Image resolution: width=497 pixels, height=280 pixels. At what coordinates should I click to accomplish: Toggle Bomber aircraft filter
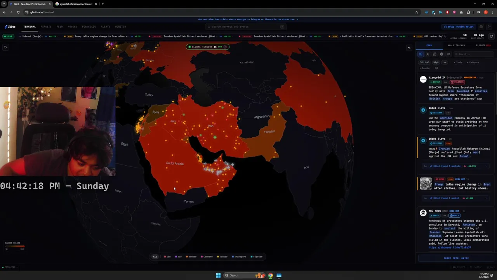click(x=191, y=257)
